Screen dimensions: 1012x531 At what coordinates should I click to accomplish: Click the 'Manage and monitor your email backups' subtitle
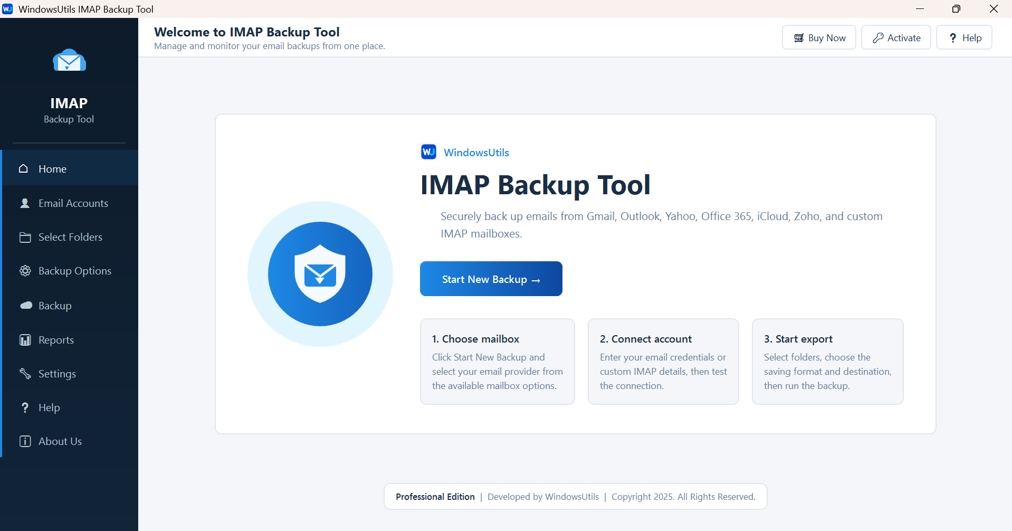click(270, 46)
